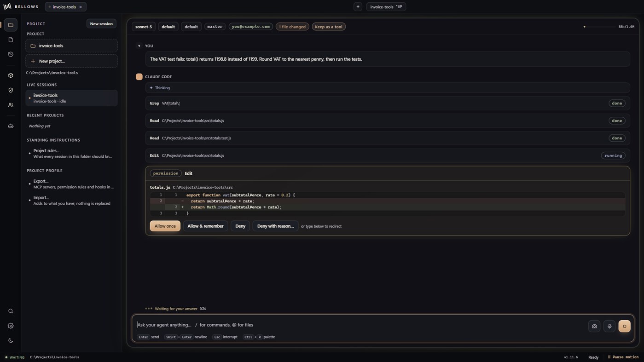Focus the Ask your agent anything input
This screenshot has height=362, width=644.
point(359,325)
